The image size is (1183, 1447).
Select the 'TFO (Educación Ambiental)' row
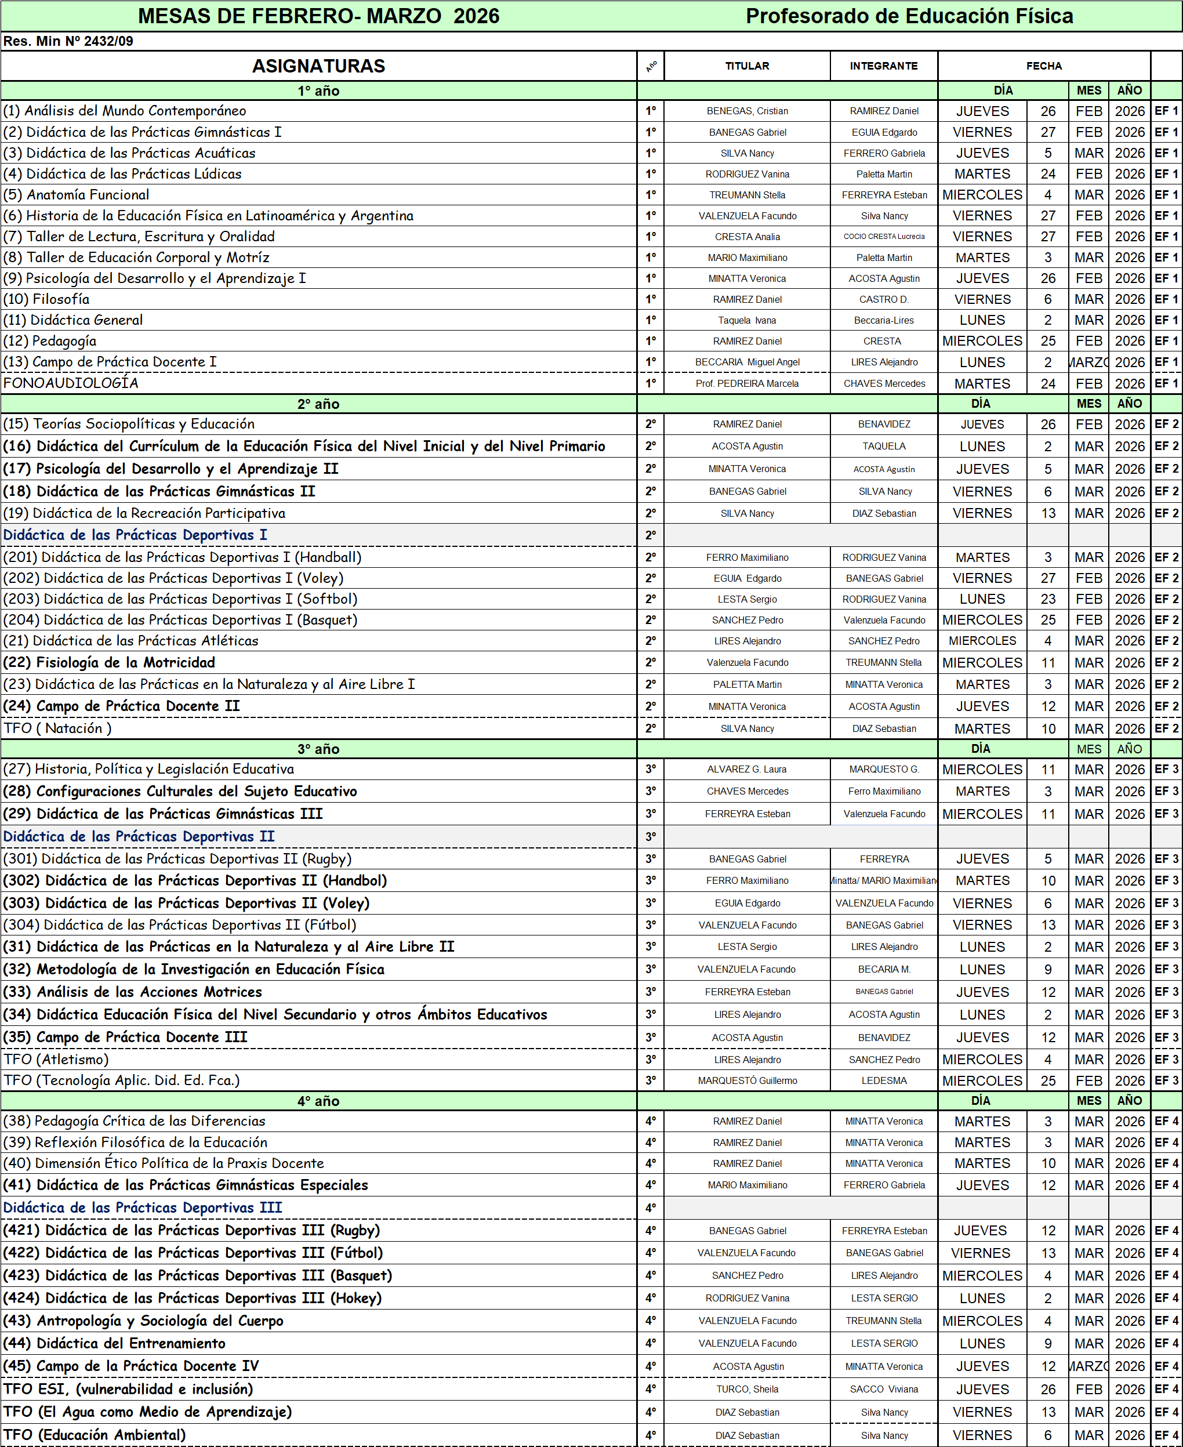[95, 1435]
